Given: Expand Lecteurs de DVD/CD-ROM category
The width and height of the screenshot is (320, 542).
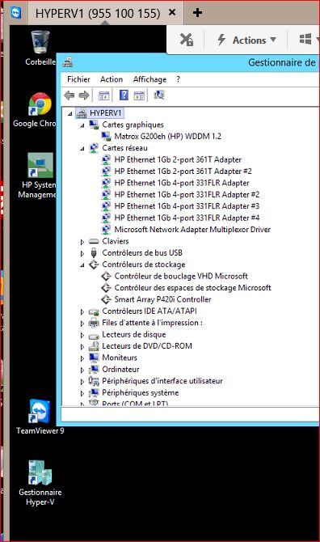Looking at the screenshot, I should click(82, 347).
